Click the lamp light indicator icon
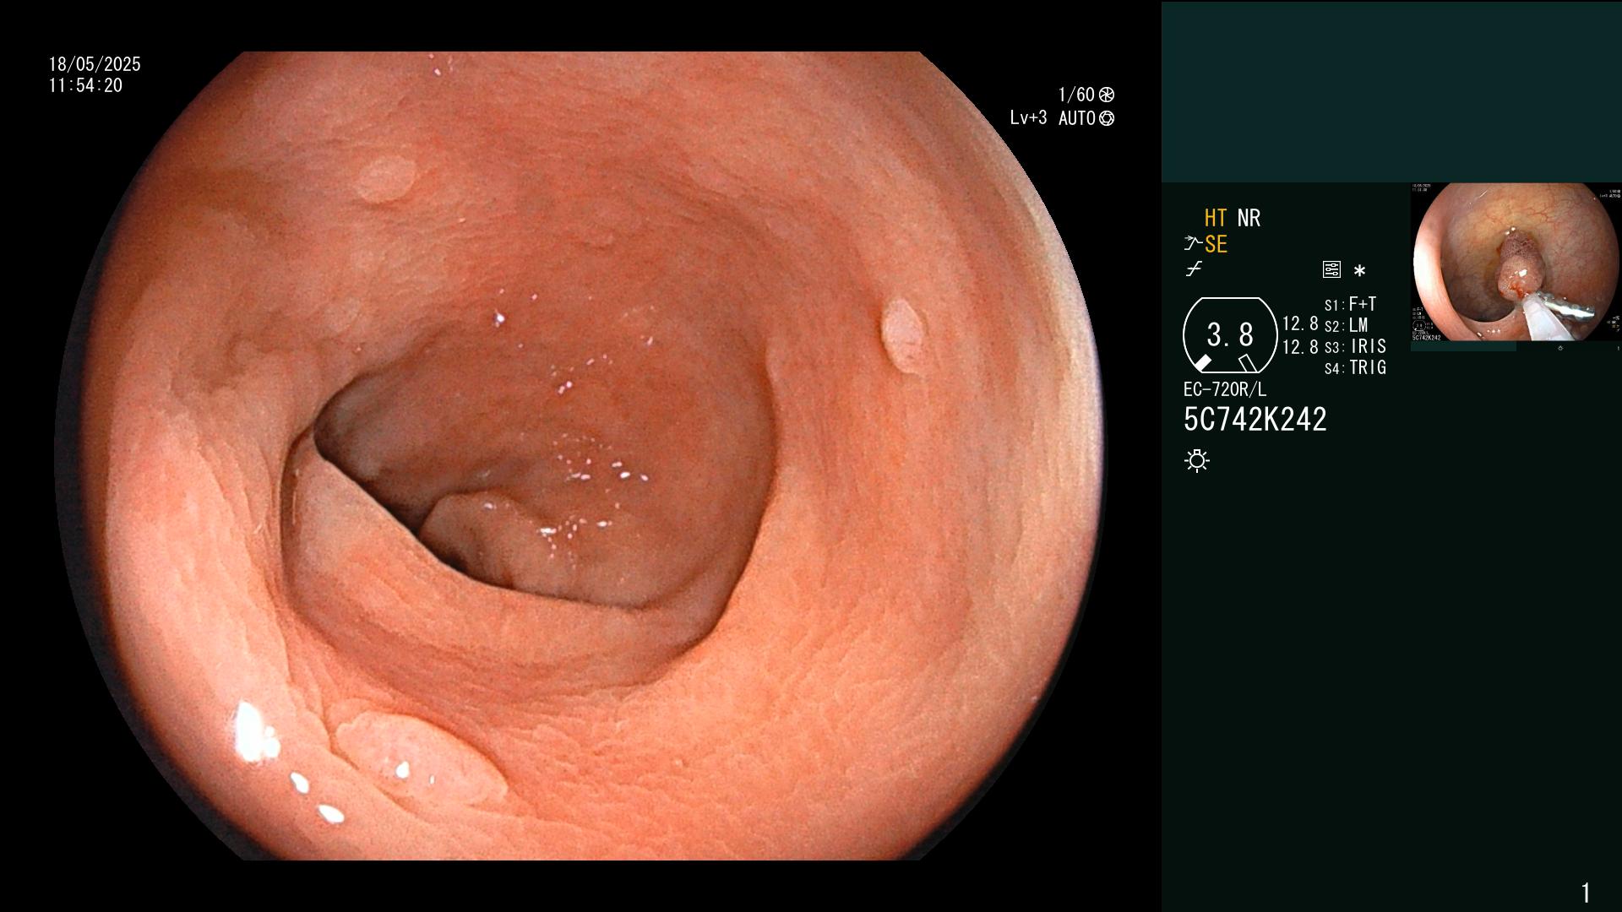The image size is (1622, 912). click(1197, 460)
